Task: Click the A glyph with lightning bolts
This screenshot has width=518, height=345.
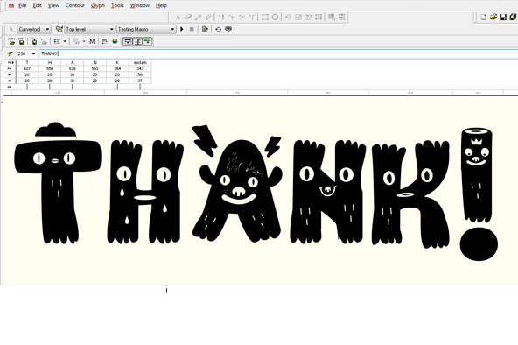Action: tap(237, 183)
